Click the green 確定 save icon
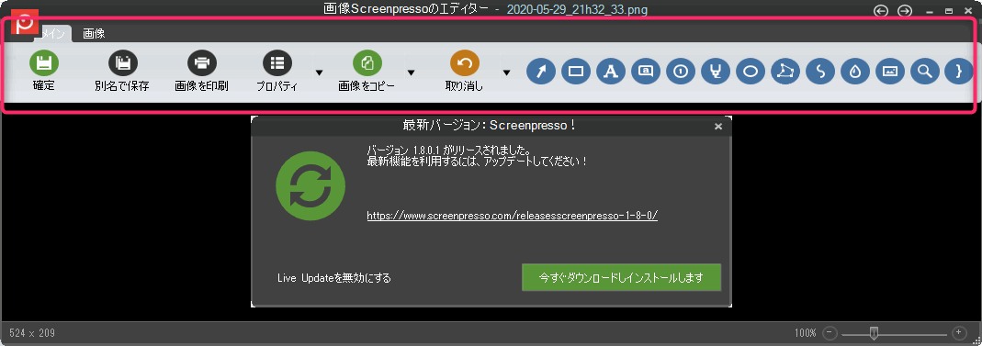 [x=44, y=62]
